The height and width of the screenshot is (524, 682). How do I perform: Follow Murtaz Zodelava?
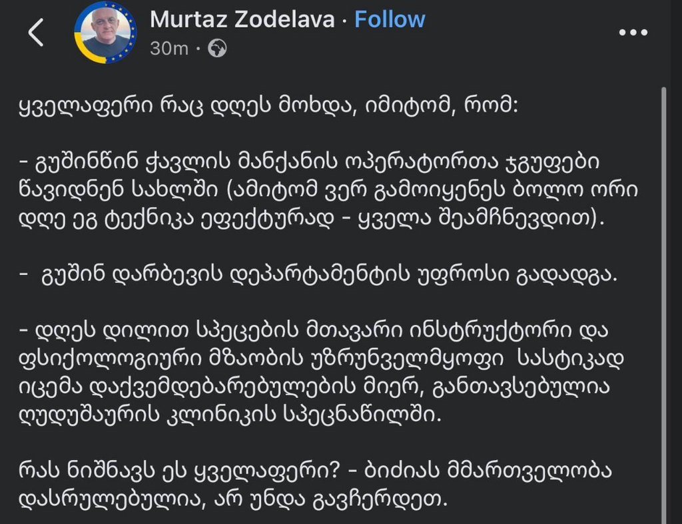(390, 19)
